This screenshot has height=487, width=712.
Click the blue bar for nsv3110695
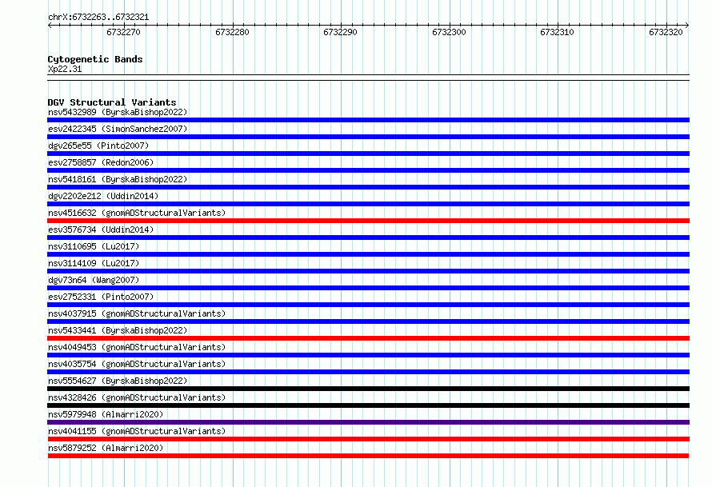pos(368,254)
